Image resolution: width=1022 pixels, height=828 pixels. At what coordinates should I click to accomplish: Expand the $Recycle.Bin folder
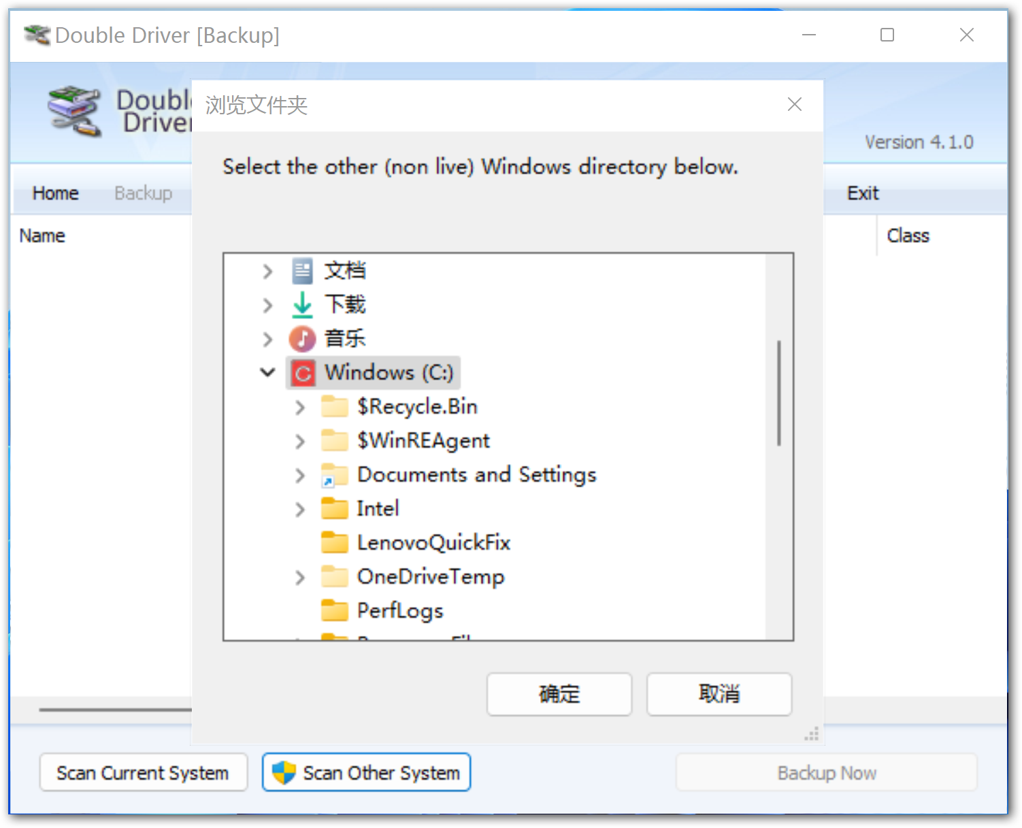pos(300,408)
